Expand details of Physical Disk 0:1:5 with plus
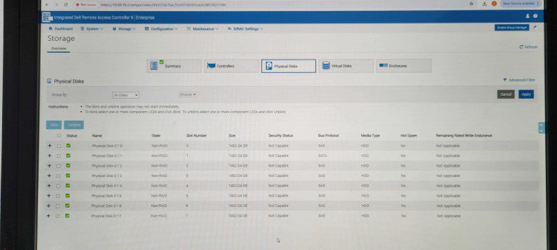Image resolution: width=557 pixels, height=250 pixels. [x=49, y=195]
